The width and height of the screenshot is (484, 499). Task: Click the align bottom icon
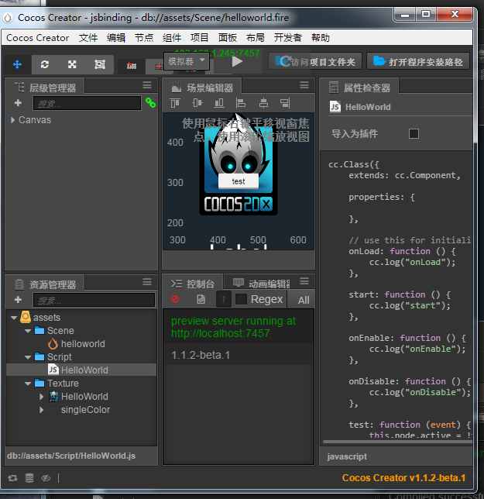point(219,103)
